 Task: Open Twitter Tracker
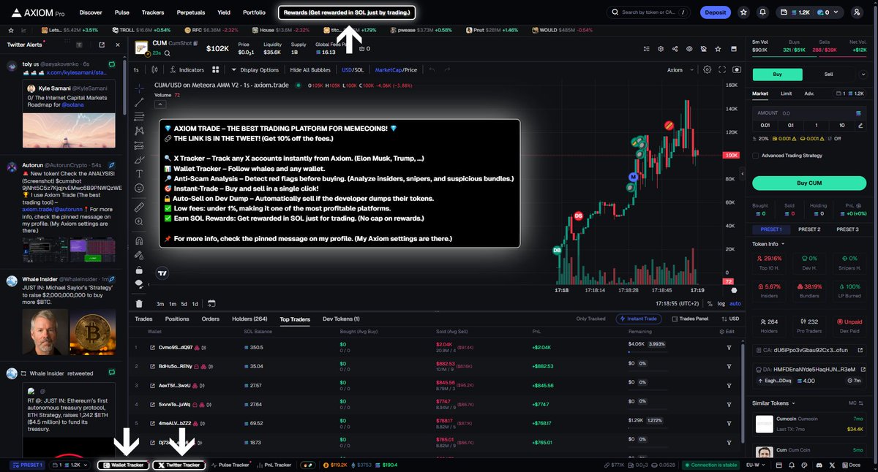(179, 465)
